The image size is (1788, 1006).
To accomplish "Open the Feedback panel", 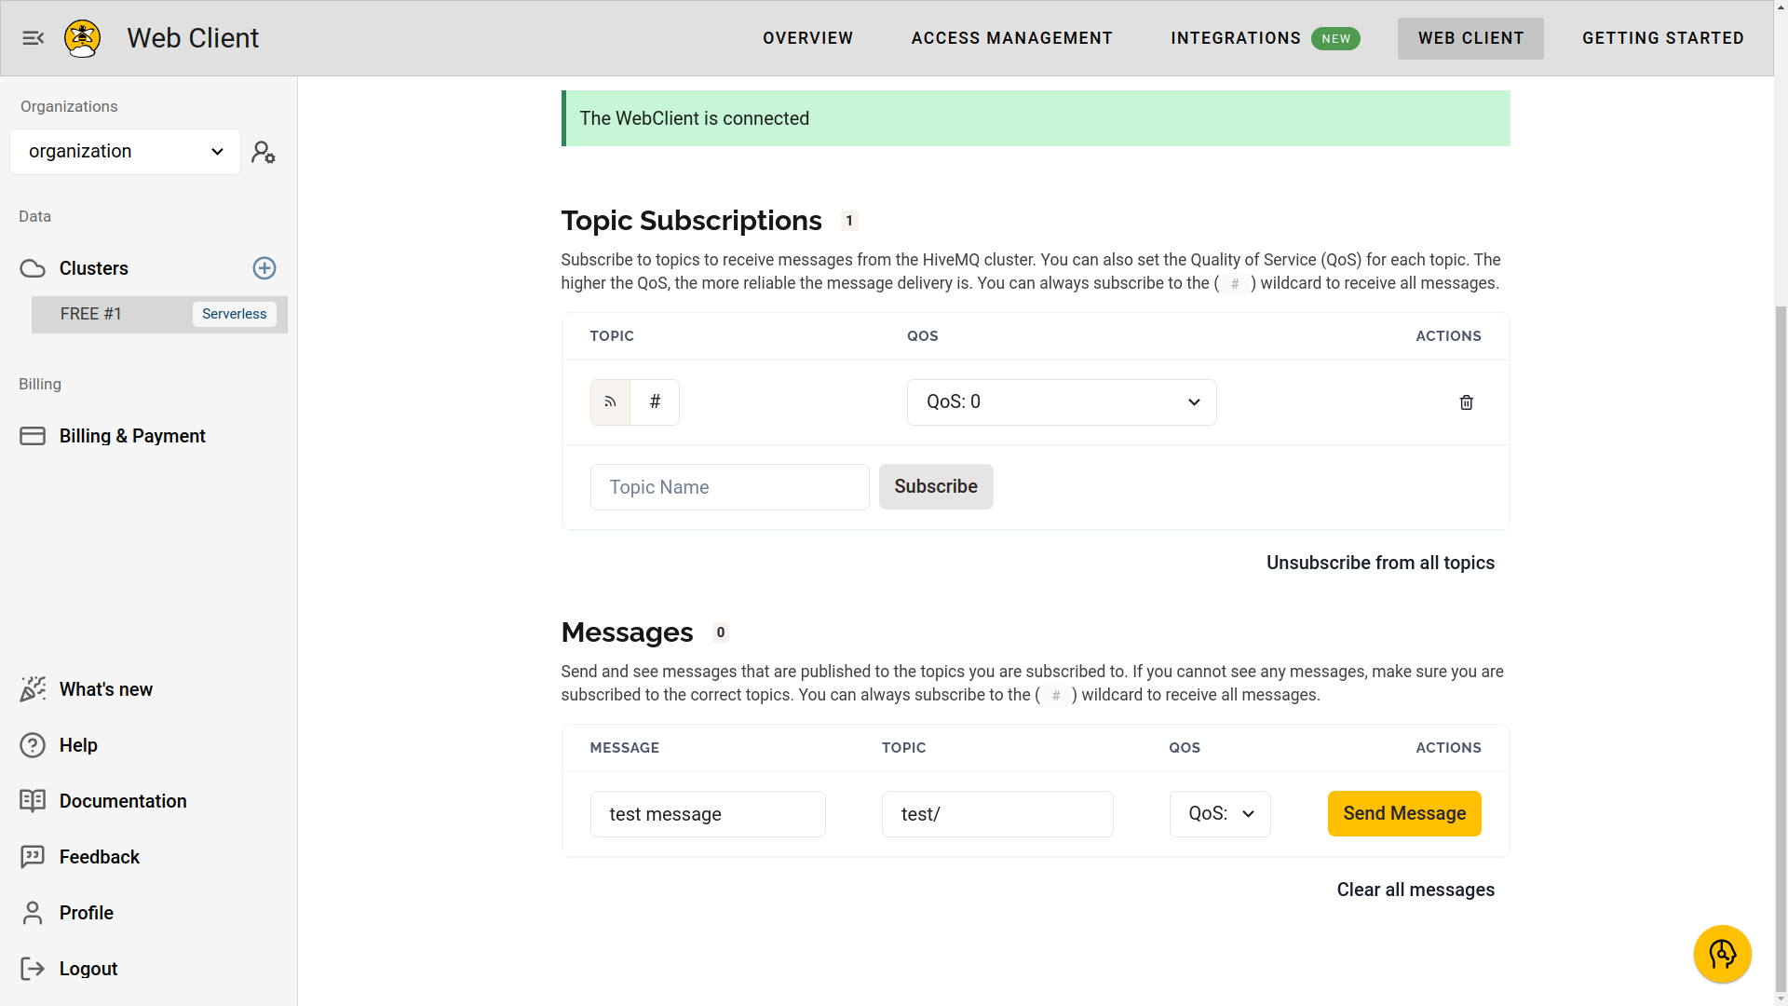I will point(100,857).
